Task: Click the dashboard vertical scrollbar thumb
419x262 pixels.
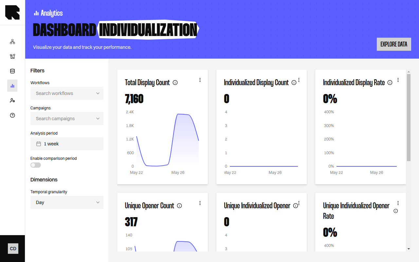Action: [409, 117]
